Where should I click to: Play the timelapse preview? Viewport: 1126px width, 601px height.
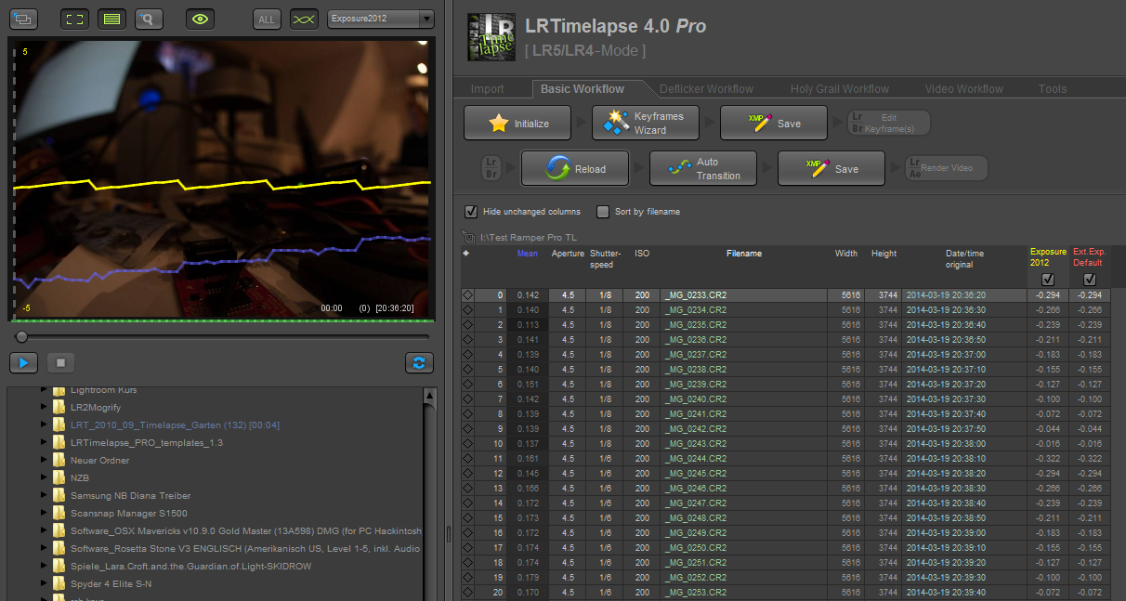tap(23, 362)
